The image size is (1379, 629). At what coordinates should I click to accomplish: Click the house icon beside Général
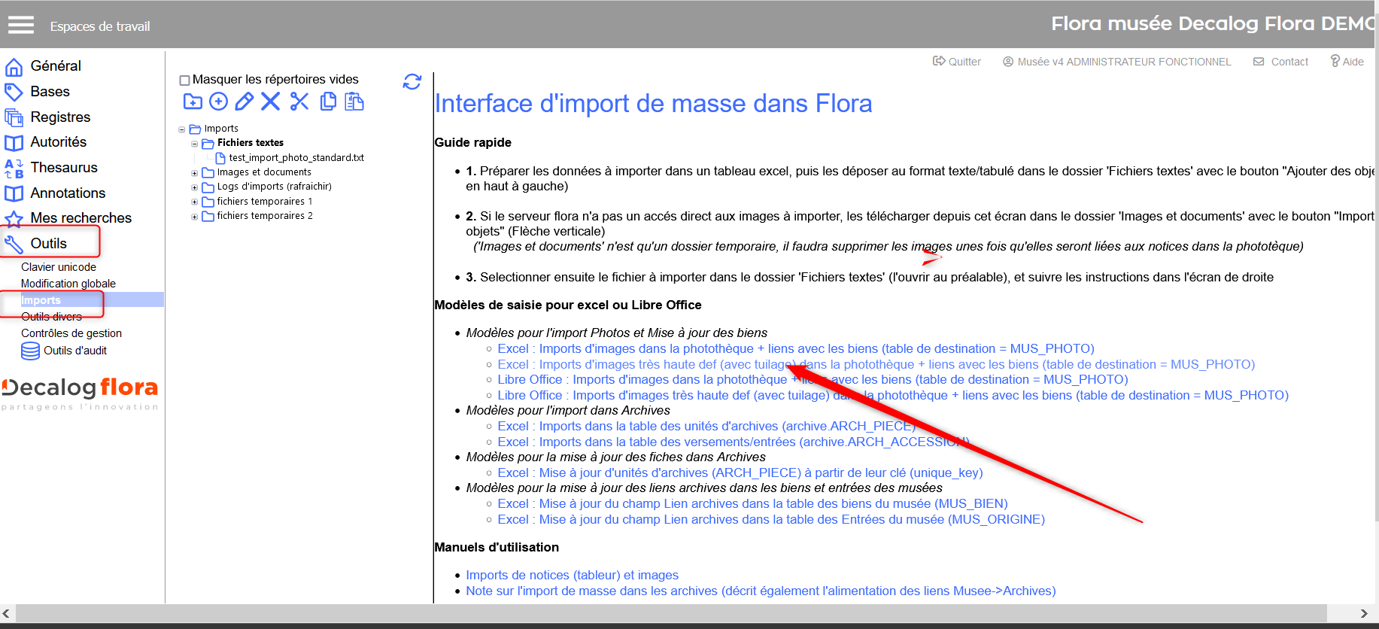coord(14,67)
